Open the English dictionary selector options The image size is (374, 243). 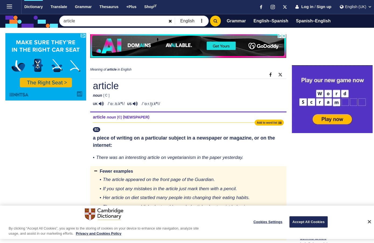[202, 21]
